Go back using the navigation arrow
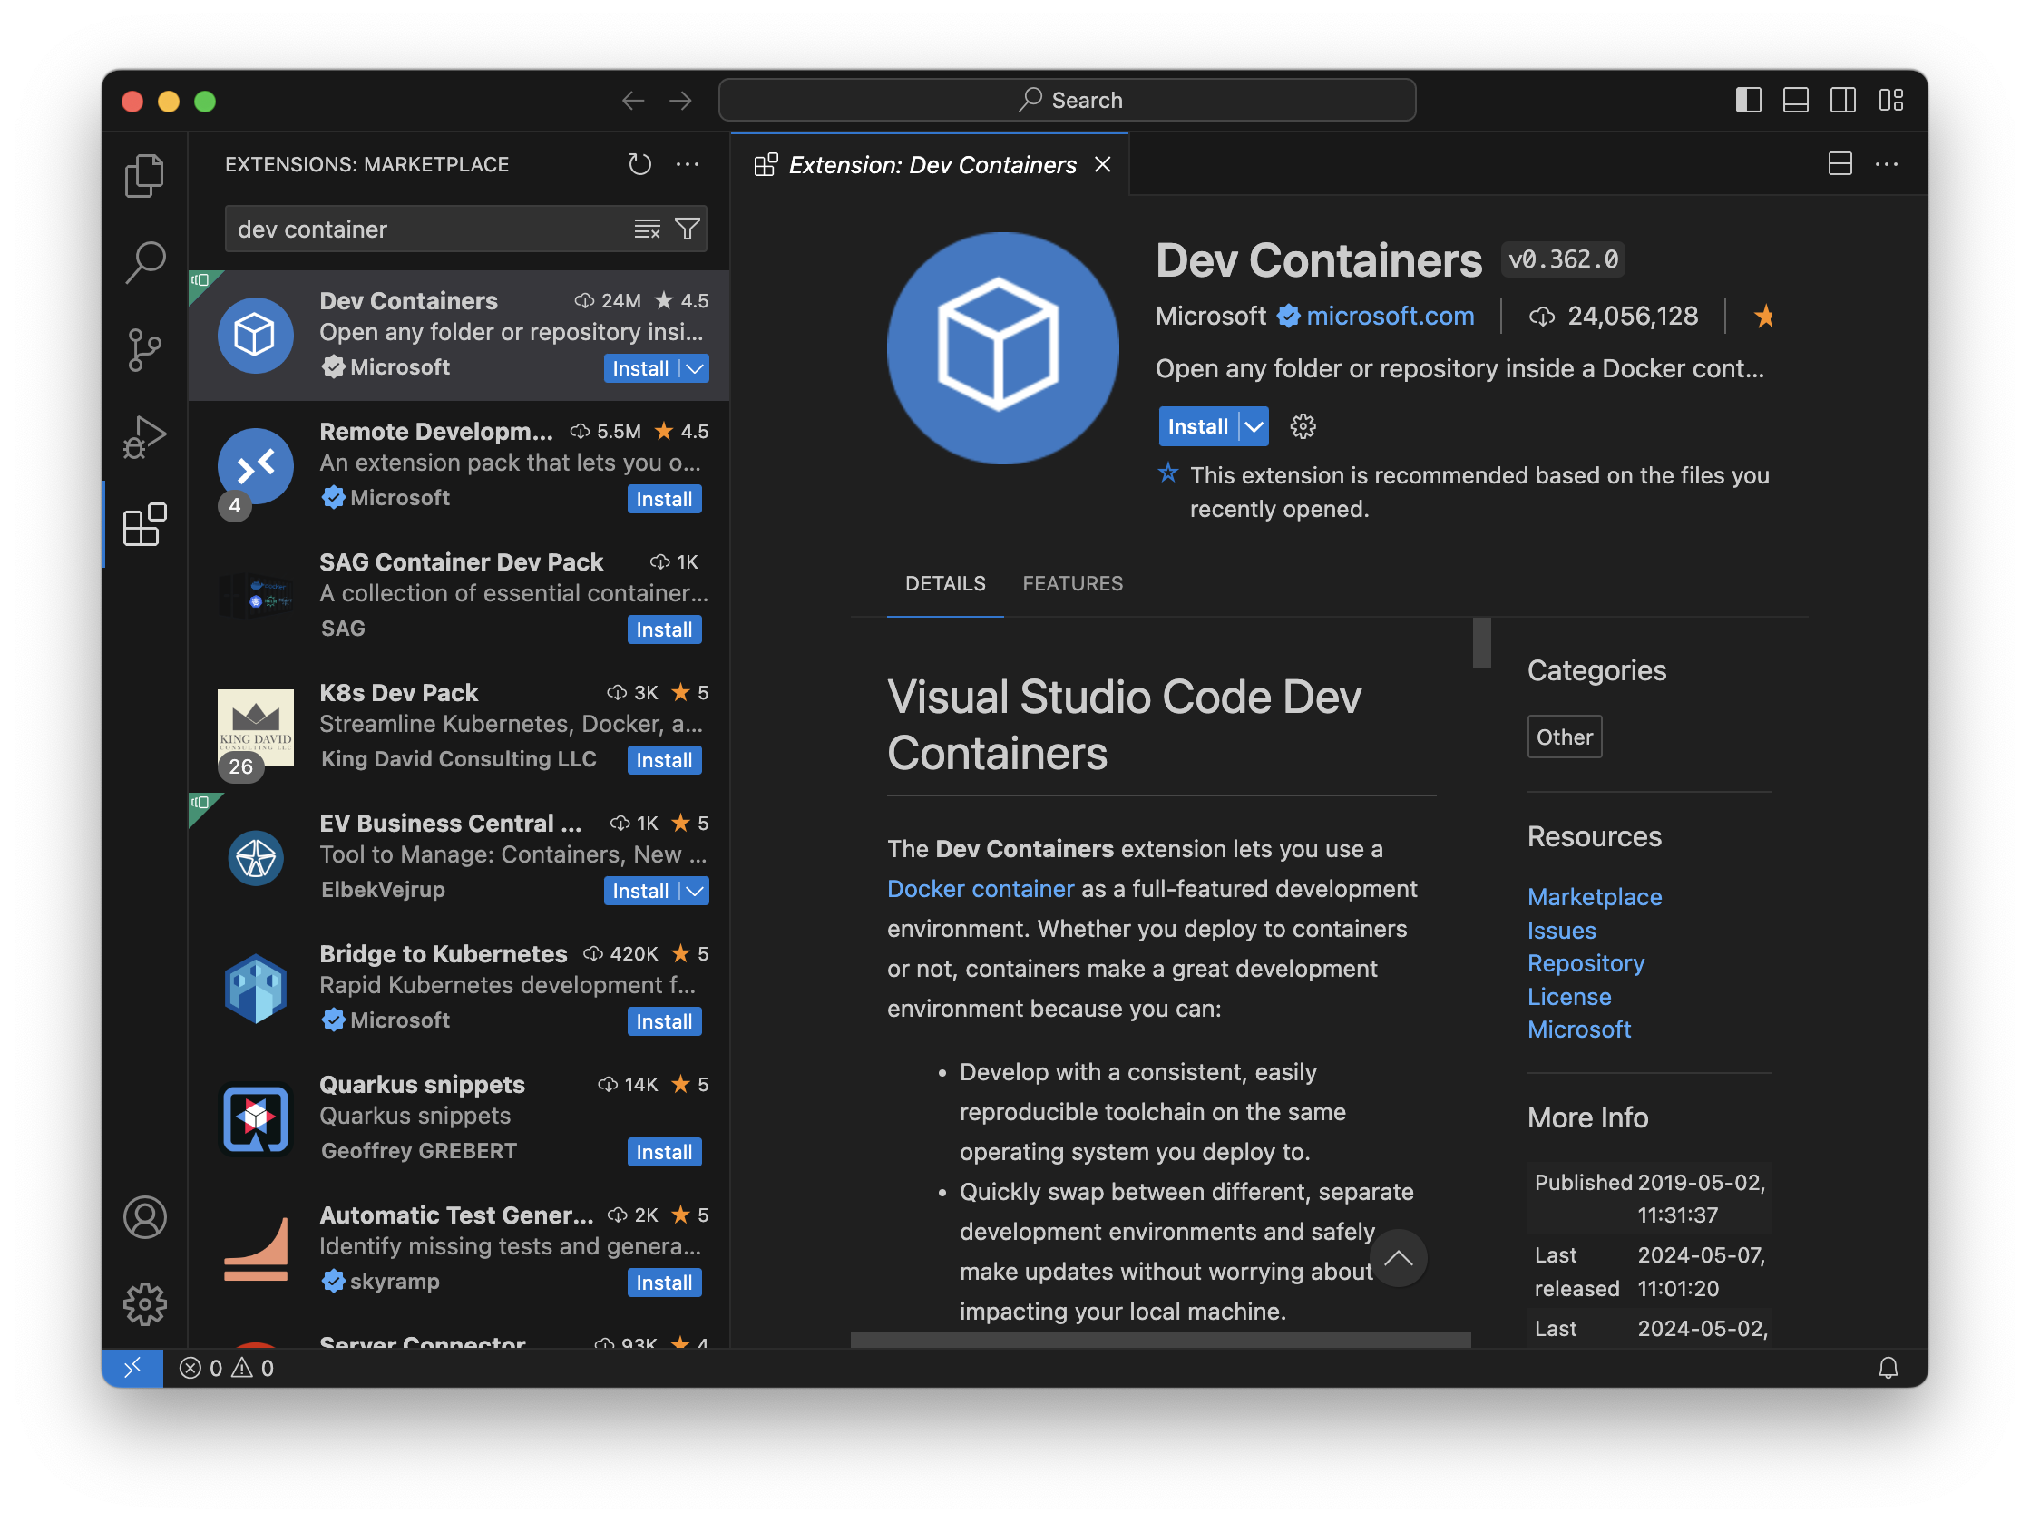2030x1522 pixels. pos(633,100)
